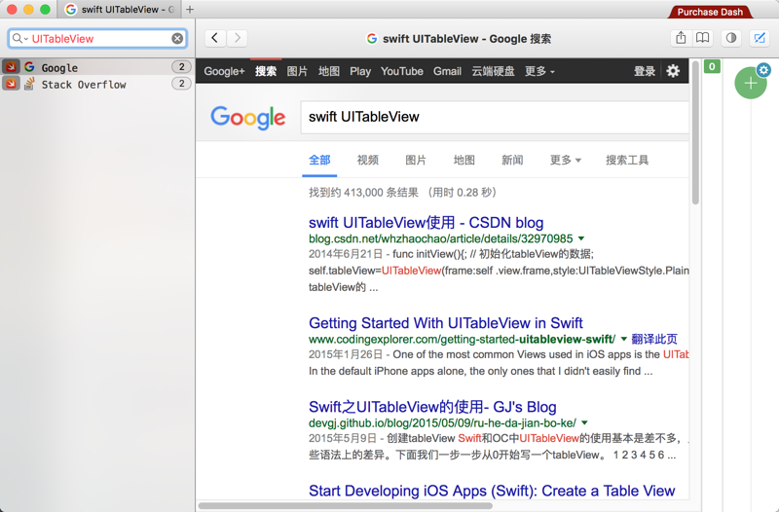This screenshot has width=779, height=512.
Task: Open the search magnifier dropdown in Dash
Action: [19, 39]
